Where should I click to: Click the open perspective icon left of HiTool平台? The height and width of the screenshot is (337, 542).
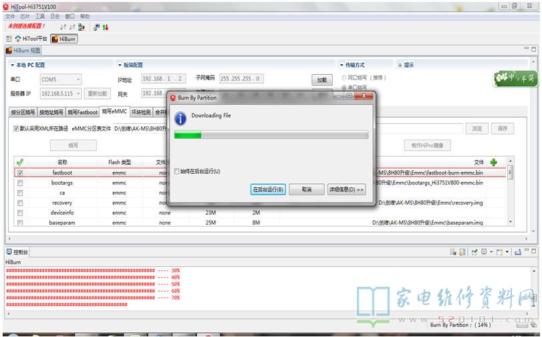tap(10, 39)
